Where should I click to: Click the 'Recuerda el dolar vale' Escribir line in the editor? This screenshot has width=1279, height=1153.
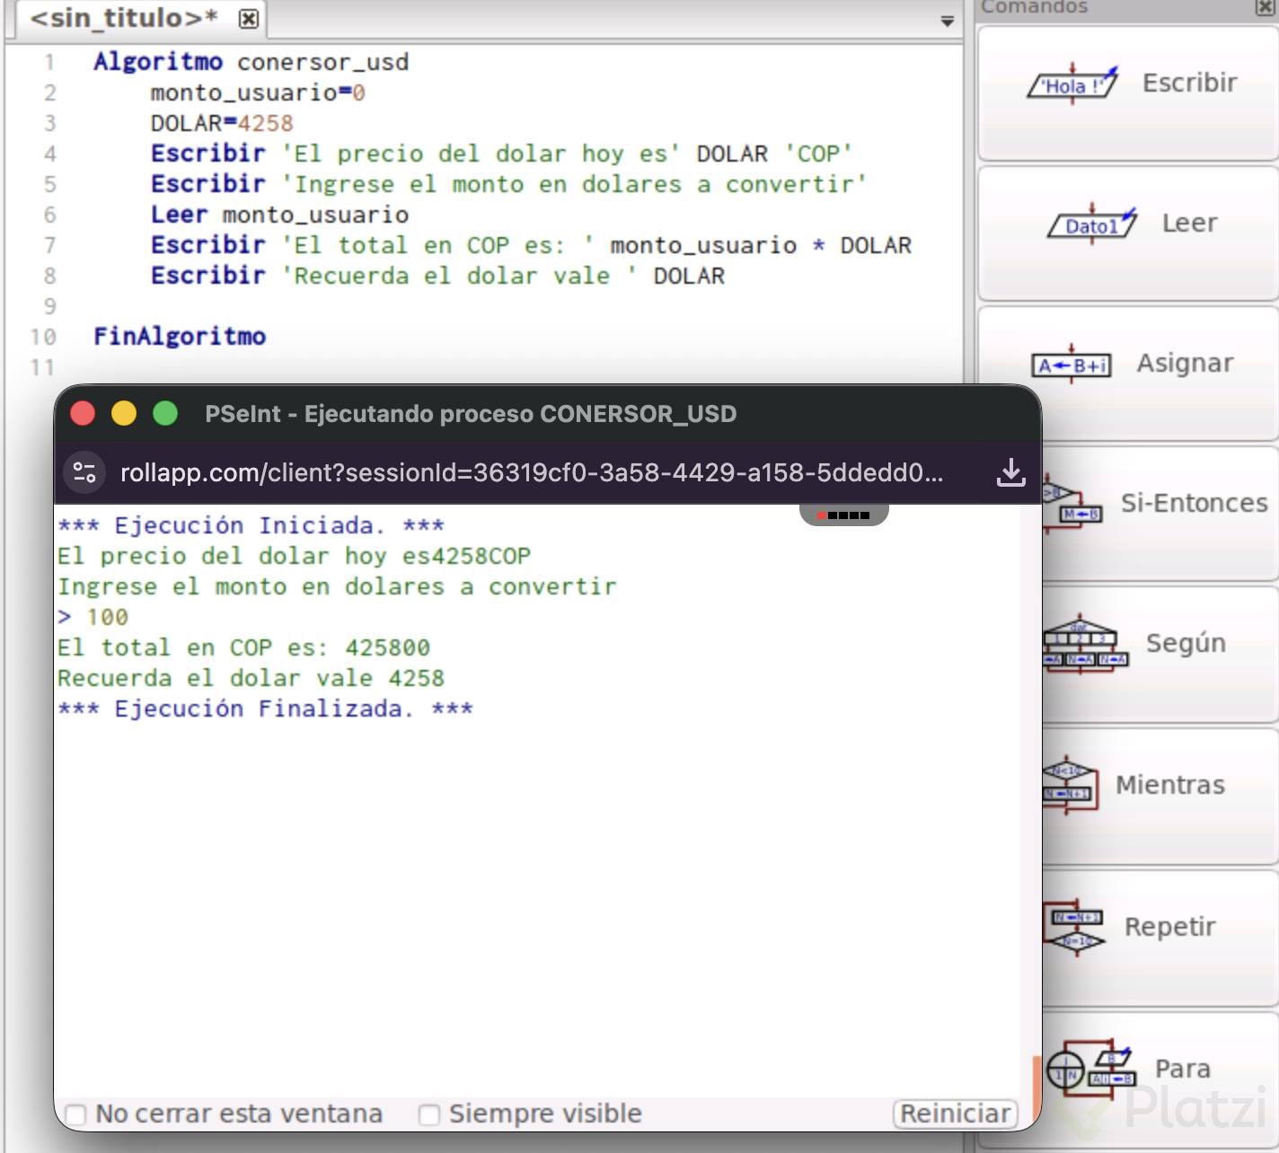pos(437,276)
